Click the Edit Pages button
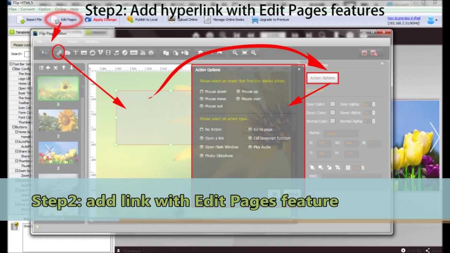Screen dimensions: 450x253 [x=64, y=20]
